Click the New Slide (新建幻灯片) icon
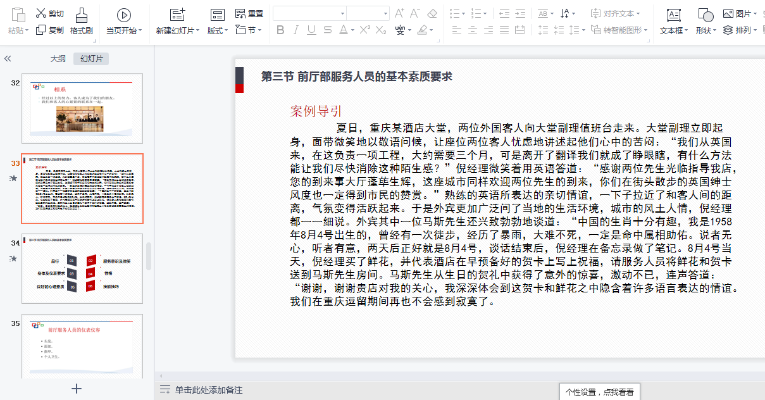 178,15
